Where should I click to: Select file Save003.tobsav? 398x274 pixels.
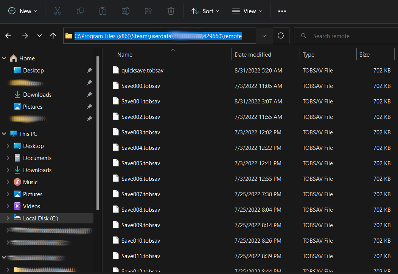[x=141, y=132]
